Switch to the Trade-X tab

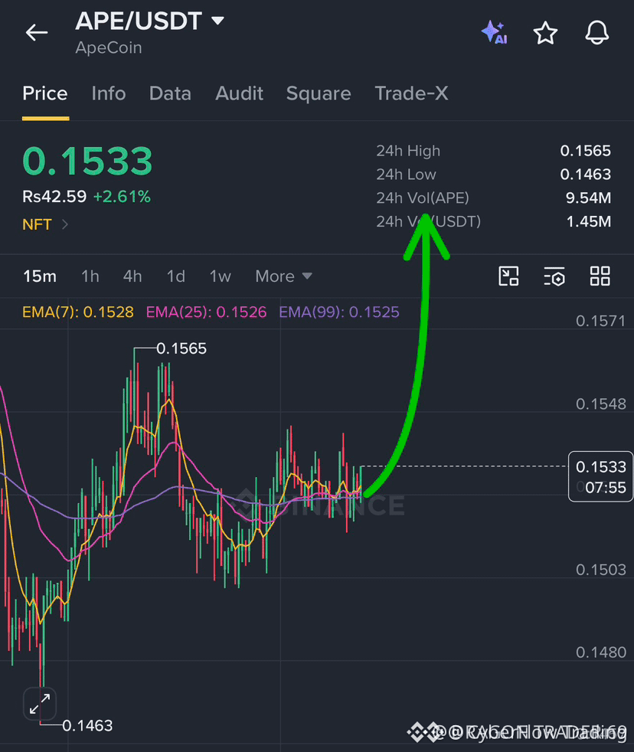pos(411,93)
